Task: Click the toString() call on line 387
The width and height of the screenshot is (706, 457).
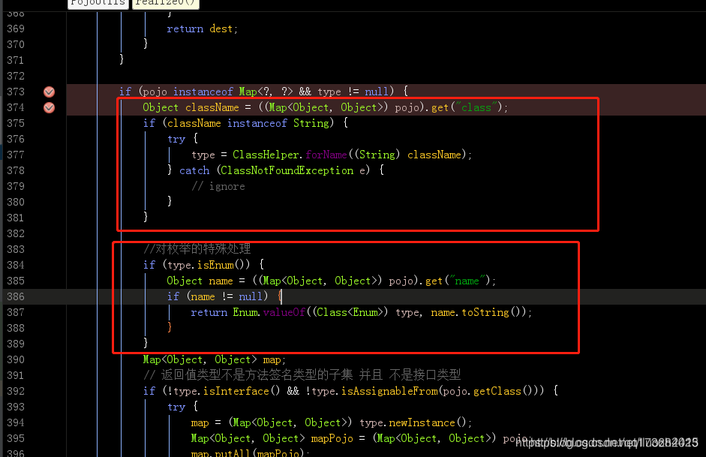Action: click(491, 312)
